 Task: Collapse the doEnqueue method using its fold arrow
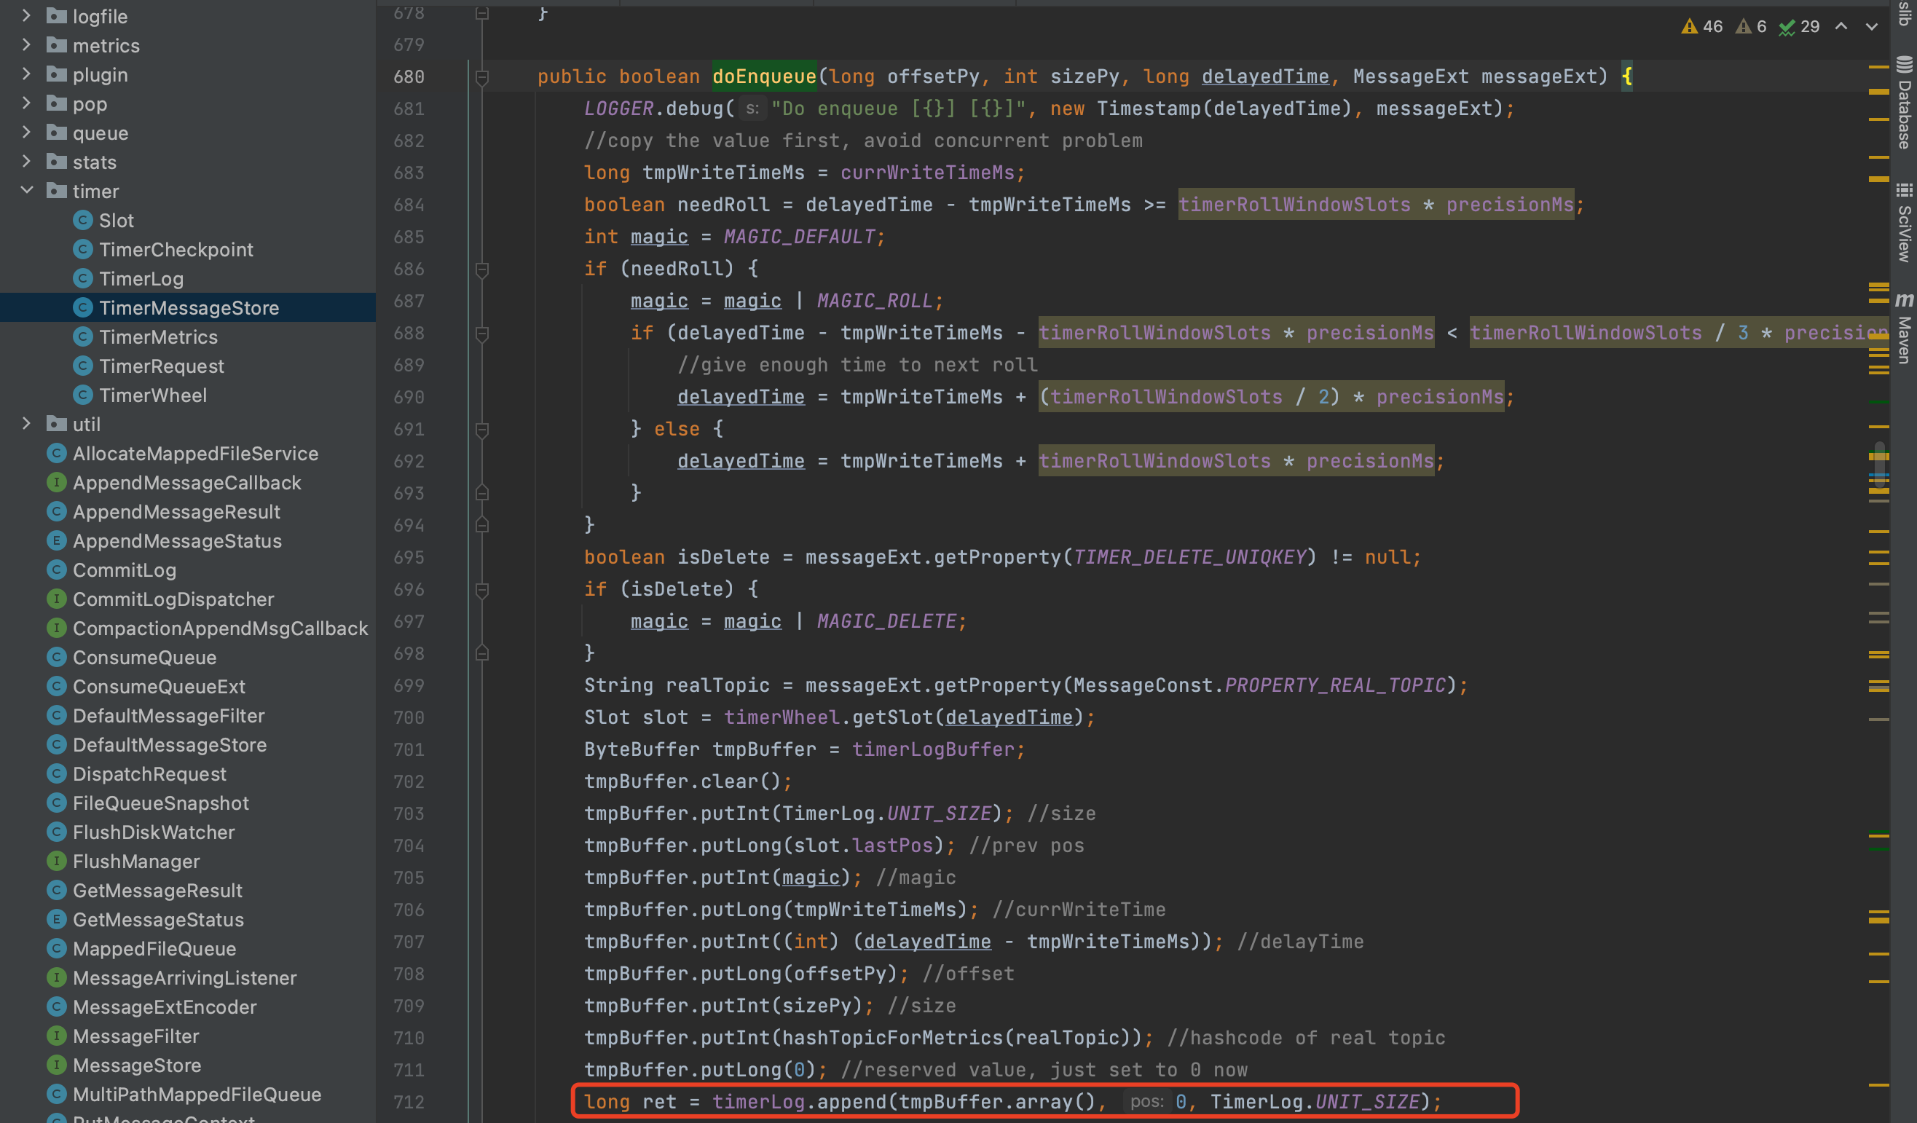tap(481, 76)
